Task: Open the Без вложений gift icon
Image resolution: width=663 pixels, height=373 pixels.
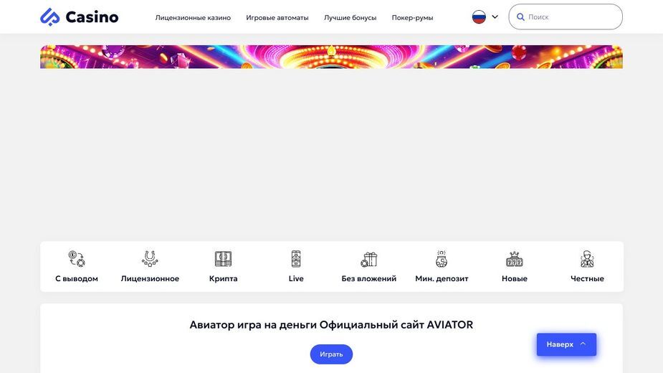Action: pyautogui.click(x=368, y=259)
